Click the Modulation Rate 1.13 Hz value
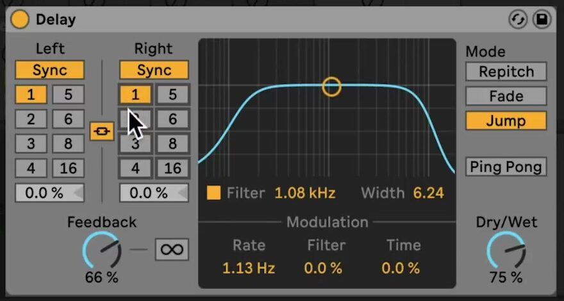The image size is (564, 301). tap(249, 268)
